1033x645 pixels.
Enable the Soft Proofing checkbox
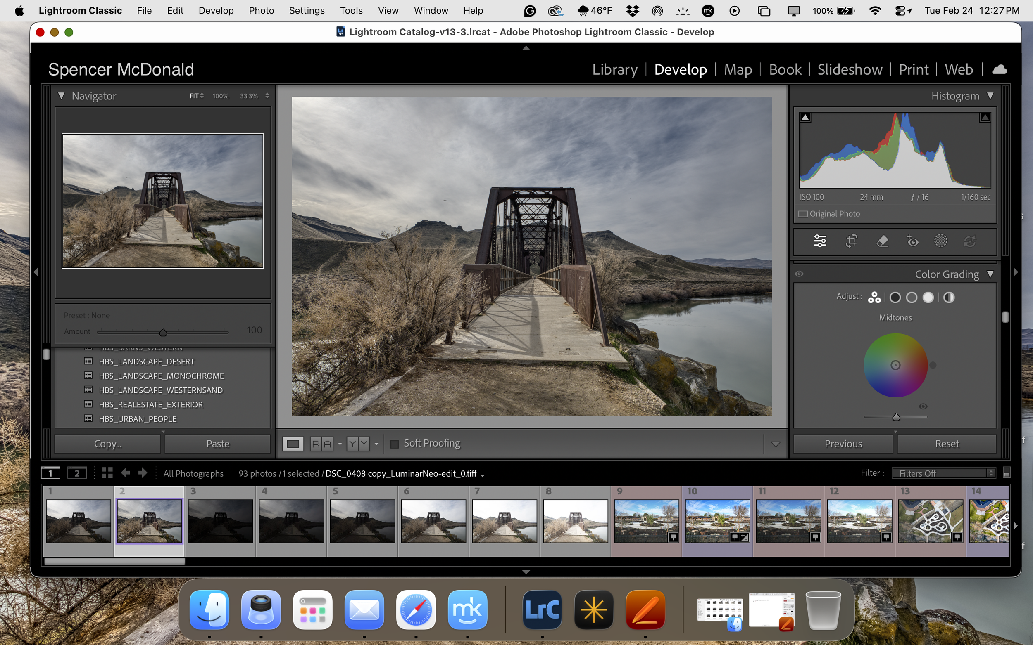pos(394,444)
